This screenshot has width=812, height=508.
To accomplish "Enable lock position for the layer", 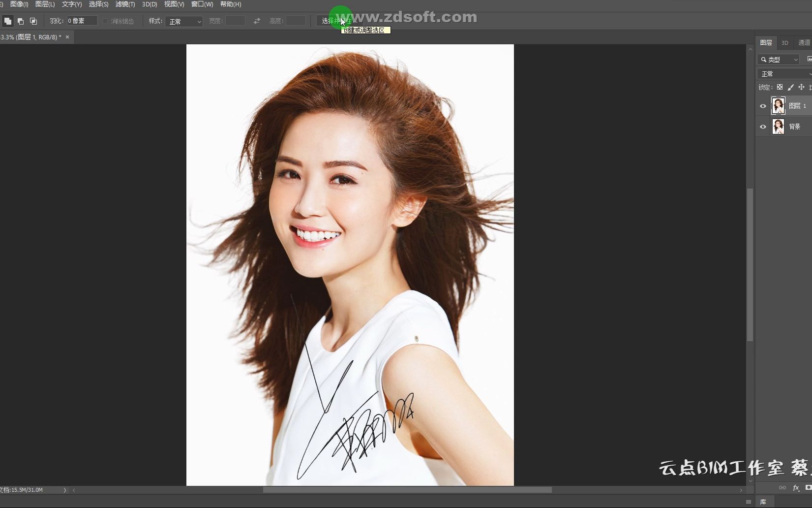I will (x=802, y=87).
